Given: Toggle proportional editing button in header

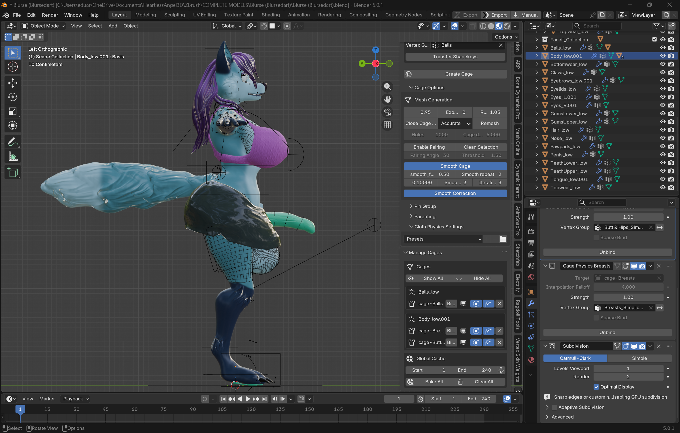Looking at the screenshot, I should point(287,26).
